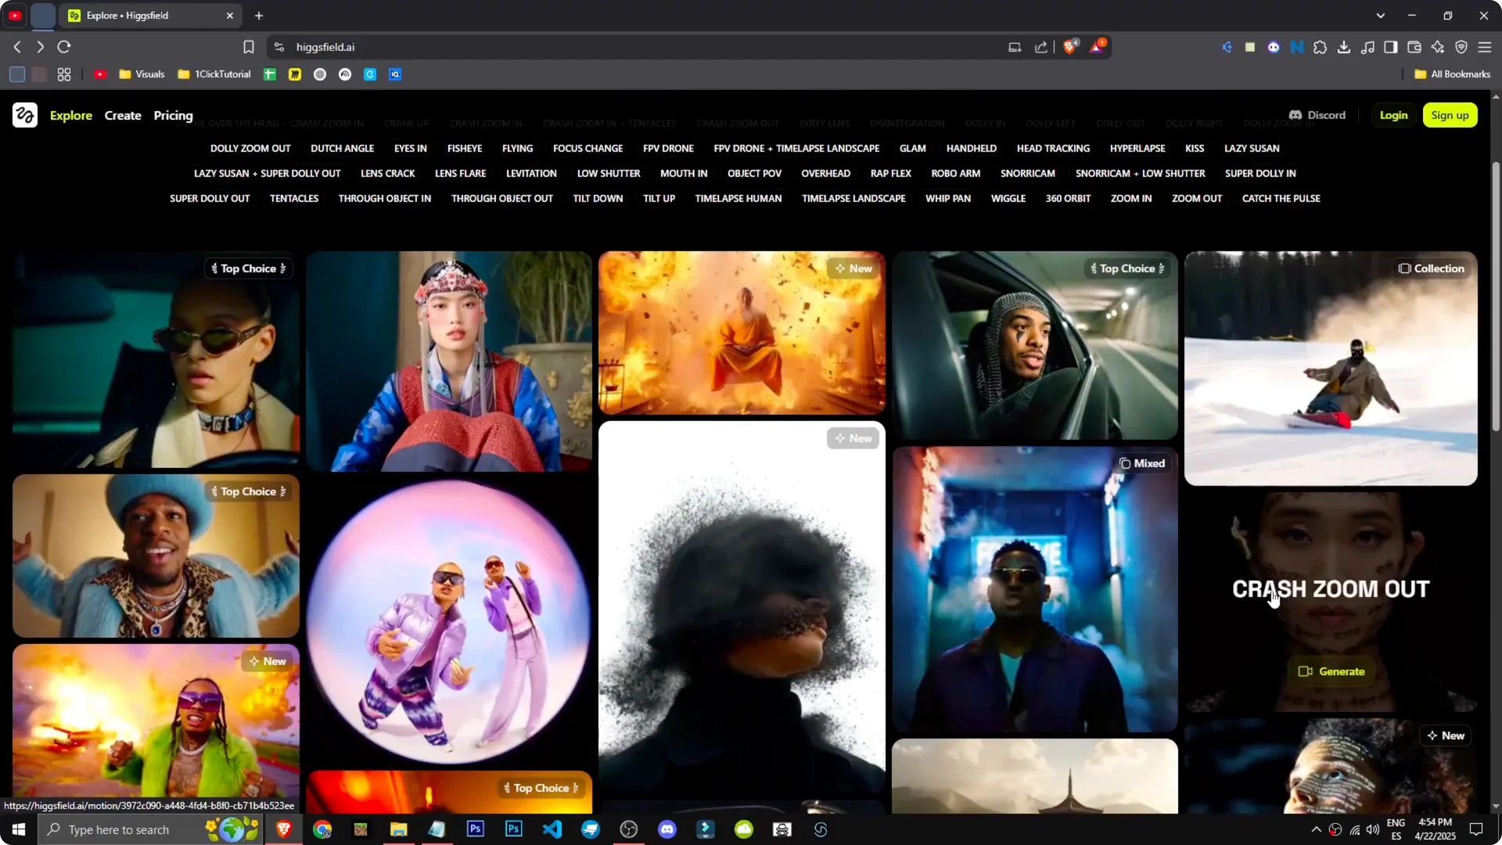Viewport: 1502px width, 845px height.
Task: Open the browser wallet icon
Action: pyautogui.click(x=1414, y=47)
